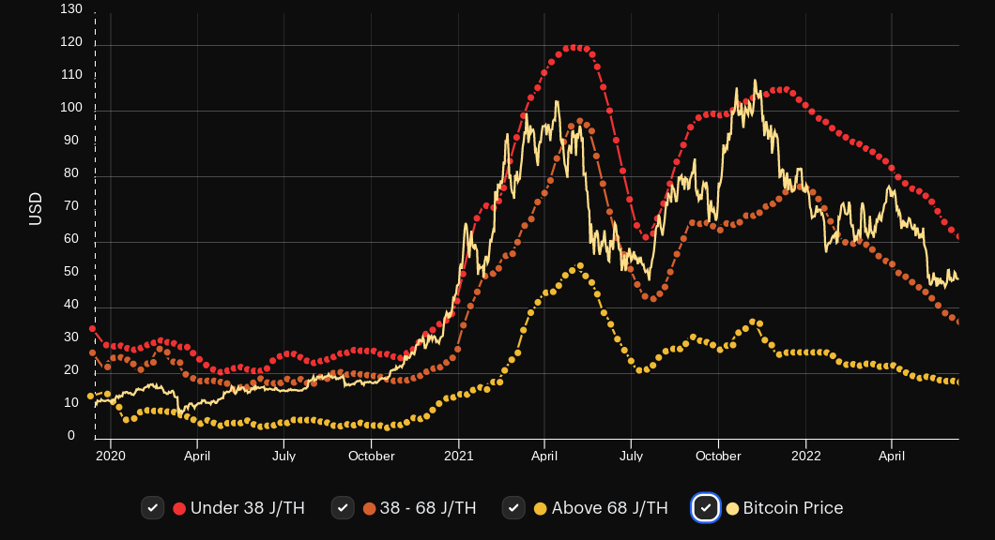The image size is (995, 540).
Task: Click the orange 38 - 68 J/TH legend dot
Action: coord(369,509)
